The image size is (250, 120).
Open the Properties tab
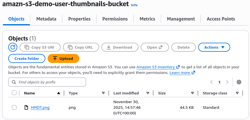(x=79, y=19)
